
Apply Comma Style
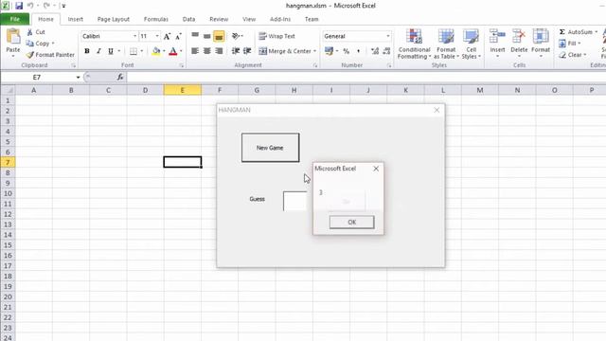pos(358,51)
